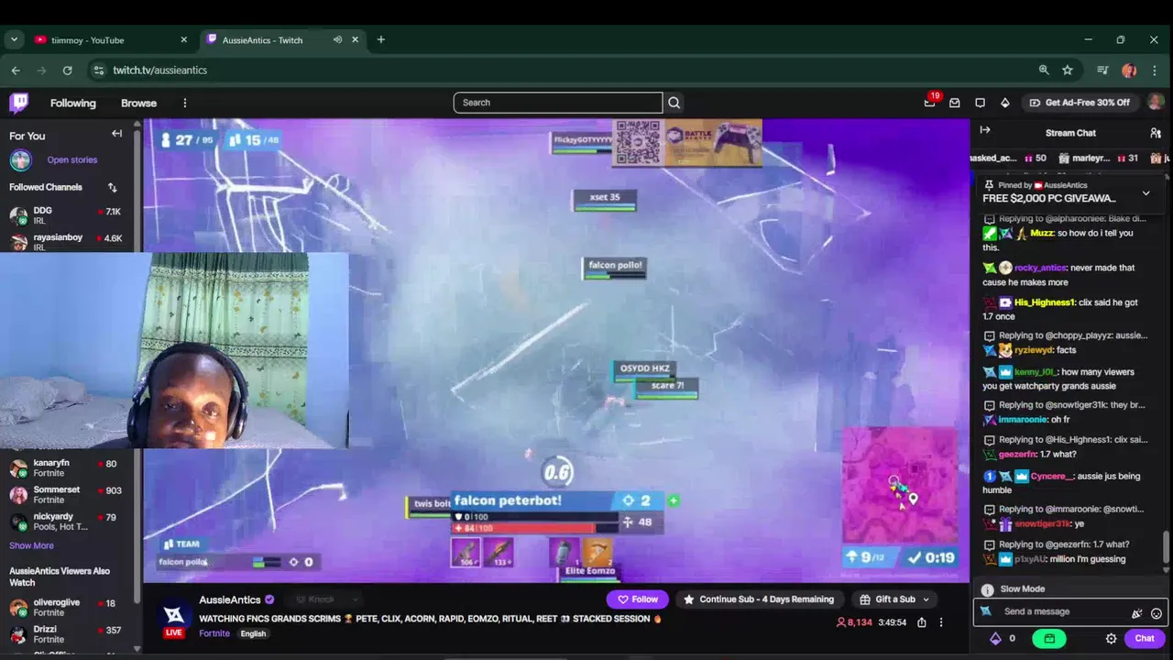Screen dimensions: 1173x660
Task: View site information icon in address bar
Action: coord(98,70)
